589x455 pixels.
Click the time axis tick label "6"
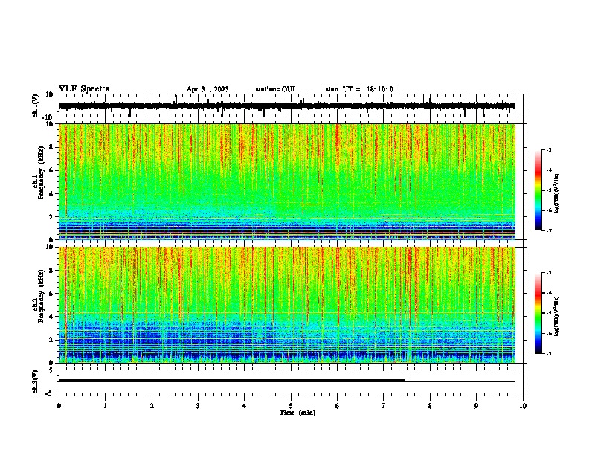pyautogui.click(x=338, y=406)
